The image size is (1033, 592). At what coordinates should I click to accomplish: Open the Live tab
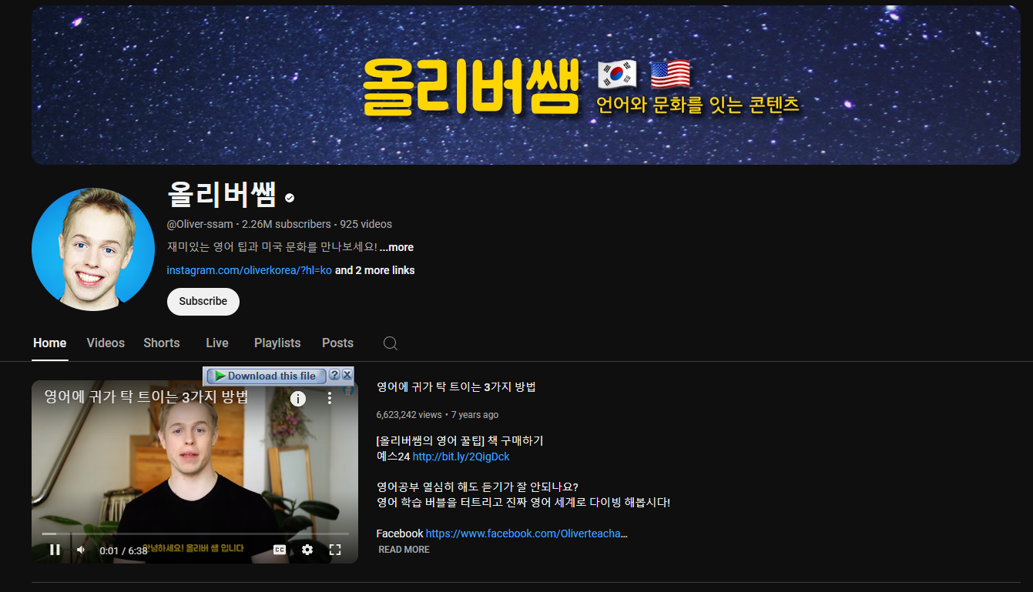217,343
